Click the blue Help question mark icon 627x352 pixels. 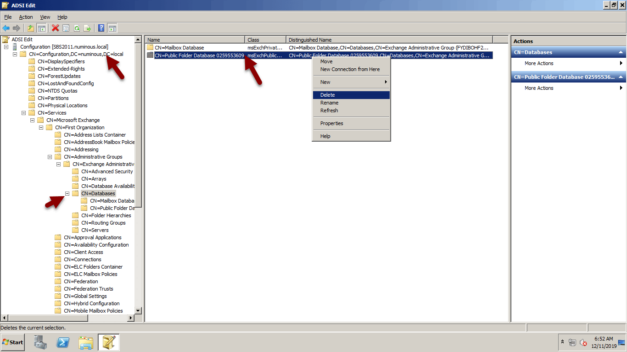(101, 28)
